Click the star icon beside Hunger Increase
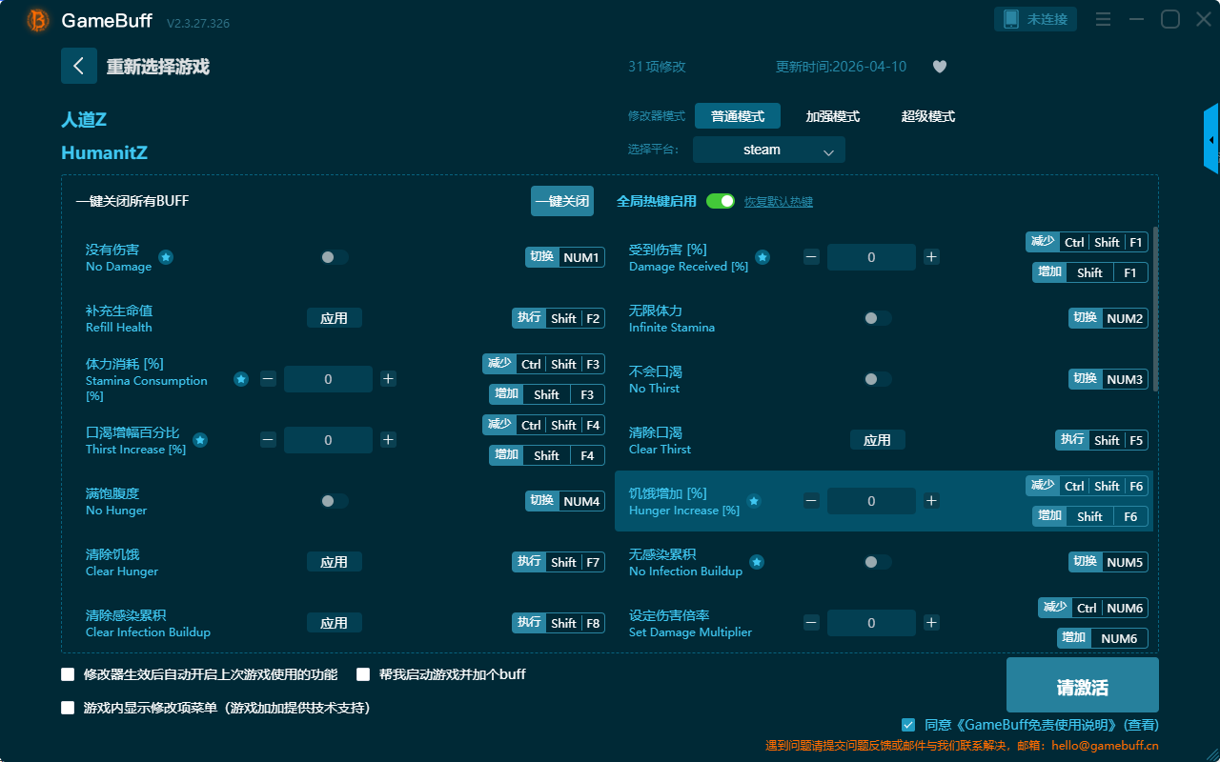The image size is (1220, 762). pyautogui.click(x=754, y=501)
